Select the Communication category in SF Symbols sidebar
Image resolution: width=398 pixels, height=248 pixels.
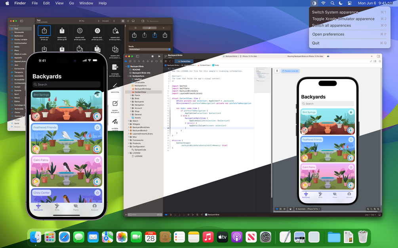coord(20,43)
